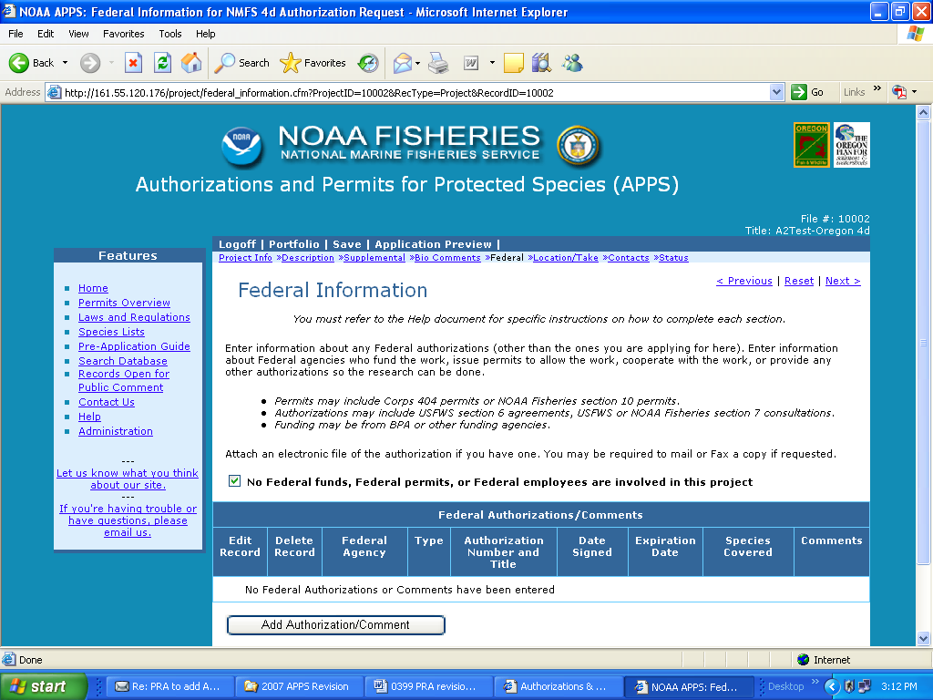This screenshot has width=933, height=700.
Task: Click the < Previous link
Action: (744, 281)
